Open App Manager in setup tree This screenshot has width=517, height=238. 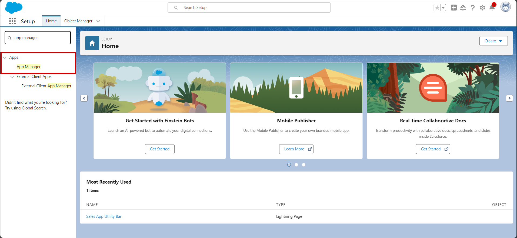[29, 67]
